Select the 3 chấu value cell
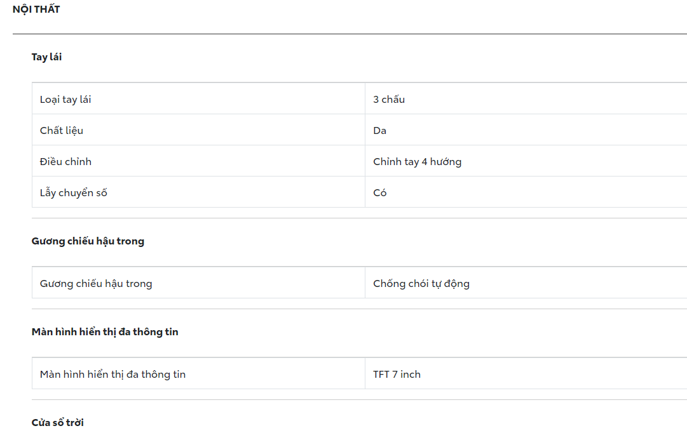This screenshot has height=440, width=687. click(x=389, y=100)
